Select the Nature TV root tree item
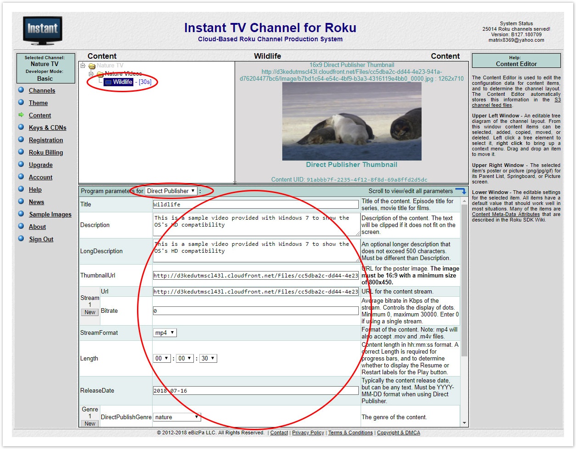The height and width of the screenshot is (449, 576). [110, 66]
